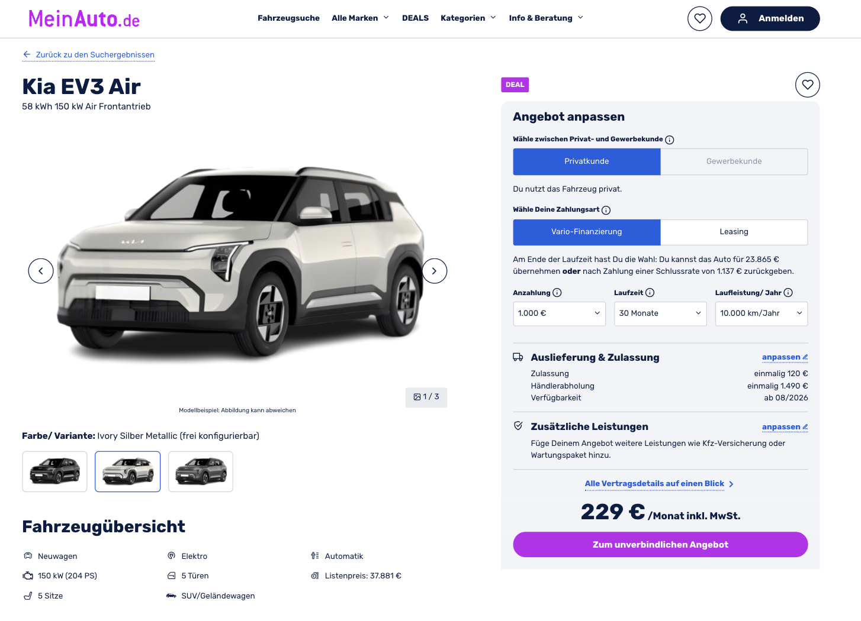Click Zum unverbindlichen Angebot button
Image resolution: width=861 pixels, height=621 pixels.
pos(660,545)
